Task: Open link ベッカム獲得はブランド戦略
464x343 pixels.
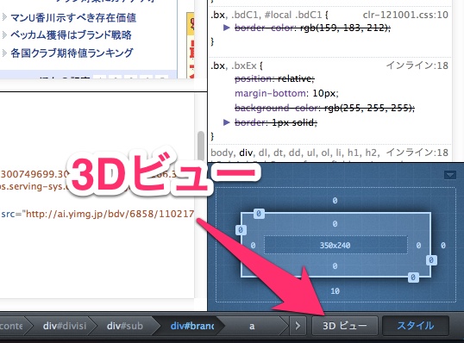Action: [71, 35]
